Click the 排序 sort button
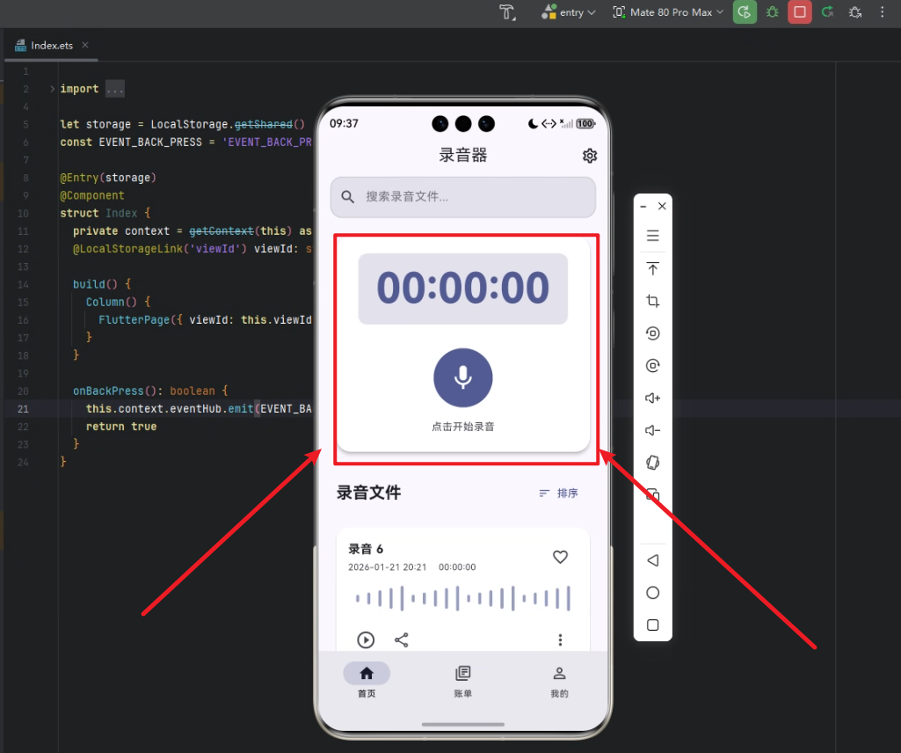The width and height of the screenshot is (901, 753). pos(558,493)
